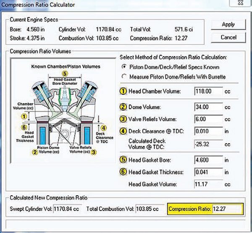This screenshot has width=252, height=233.
Task: Click the empty status bar at the bottom
Action: [x=126, y=224]
